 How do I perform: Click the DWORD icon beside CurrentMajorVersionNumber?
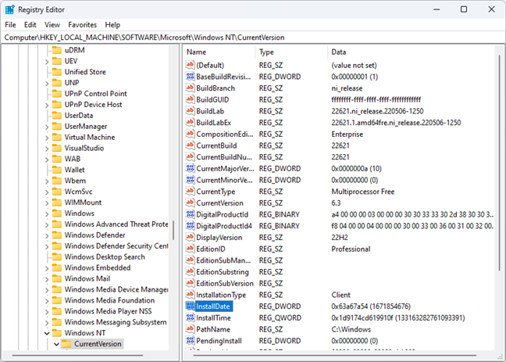(190, 168)
